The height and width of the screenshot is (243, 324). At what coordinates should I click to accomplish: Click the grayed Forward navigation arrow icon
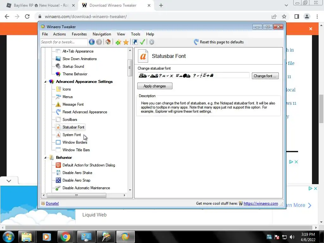pyautogui.click(x=99, y=42)
